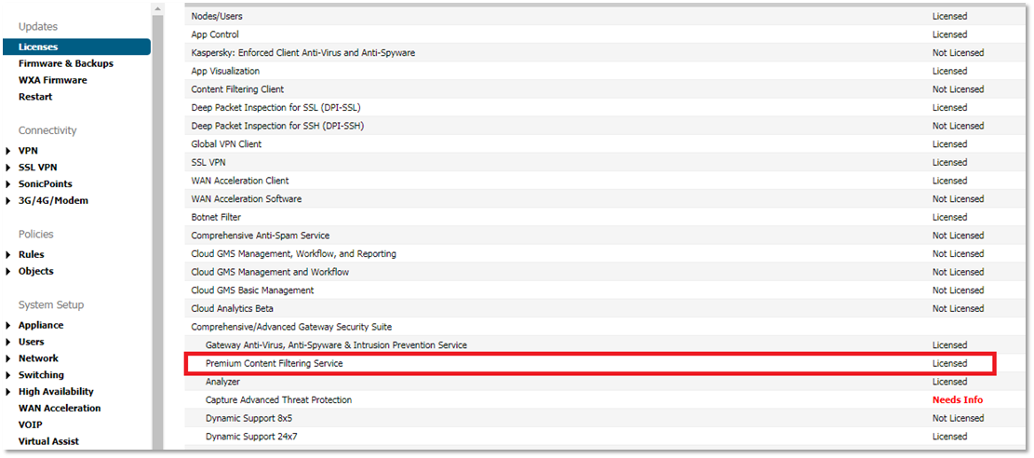Expand the 3G/4G/Modem arrow
This screenshot has width=1034, height=458.
[x=7, y=201]
